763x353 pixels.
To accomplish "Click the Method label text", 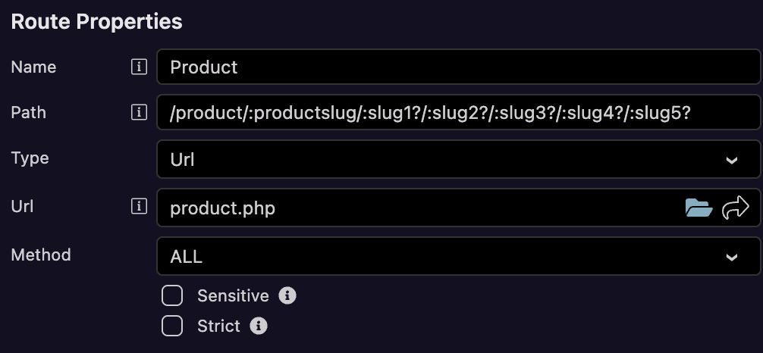I will coord(41,255).
